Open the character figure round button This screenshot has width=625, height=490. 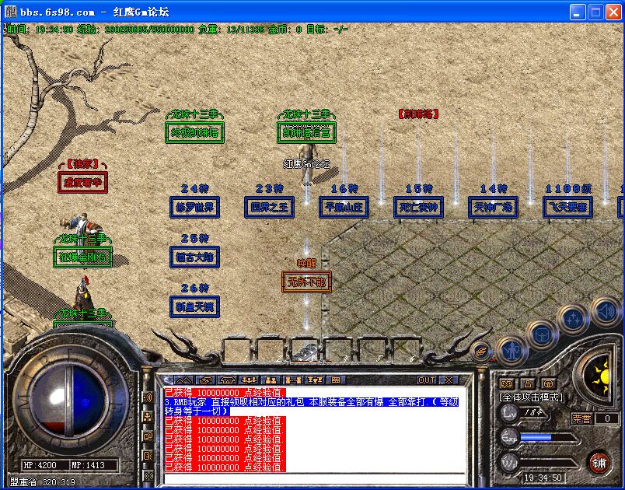pos(512,352)
